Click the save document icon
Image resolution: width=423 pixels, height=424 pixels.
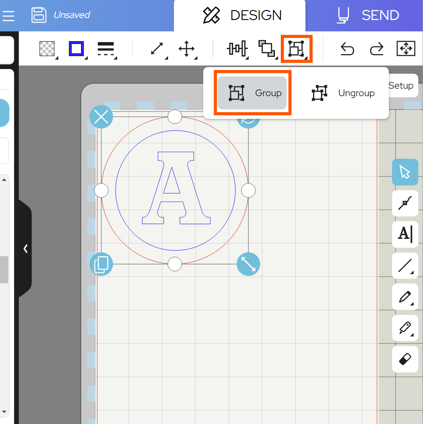(39, 15)
